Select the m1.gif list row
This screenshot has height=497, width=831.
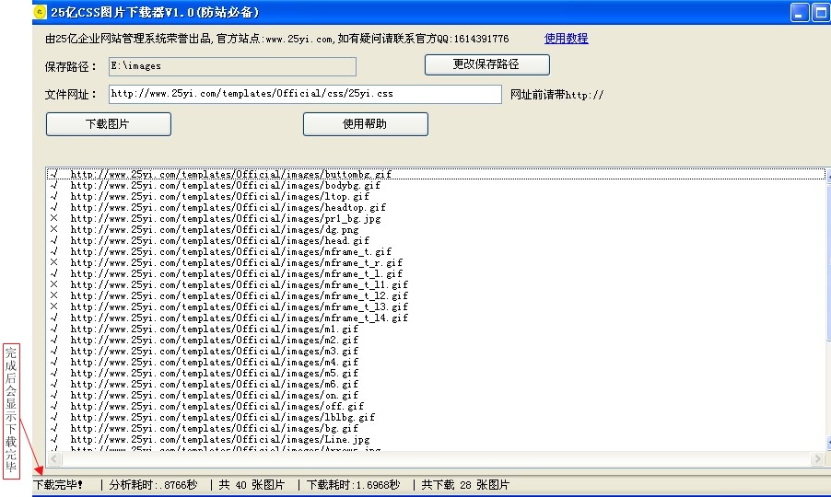tap(436, 329)
